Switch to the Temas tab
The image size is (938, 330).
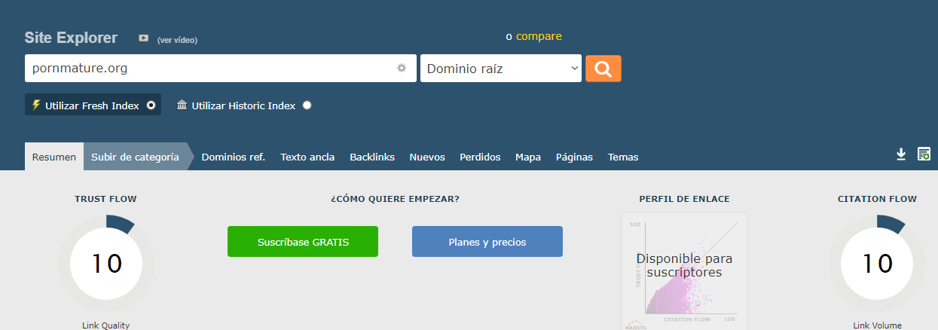pos(623,157)
